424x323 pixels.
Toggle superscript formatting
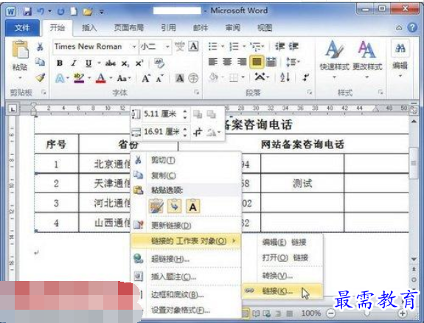tap(139, 63)
